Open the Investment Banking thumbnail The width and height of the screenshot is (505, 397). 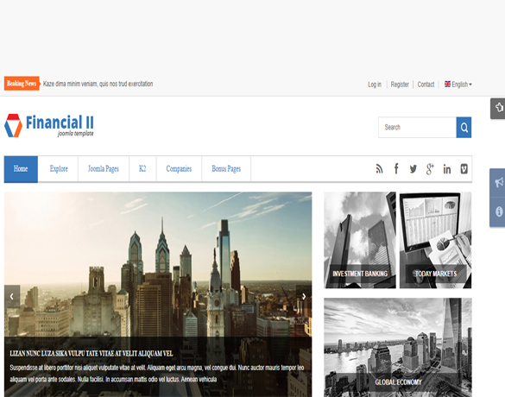pos(360,240)
